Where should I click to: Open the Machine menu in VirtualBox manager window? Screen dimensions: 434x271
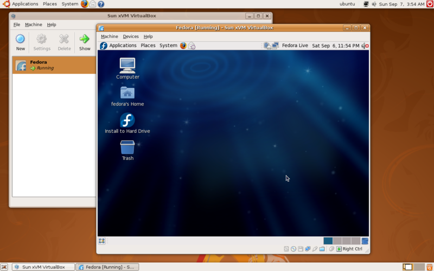[34, 24]
